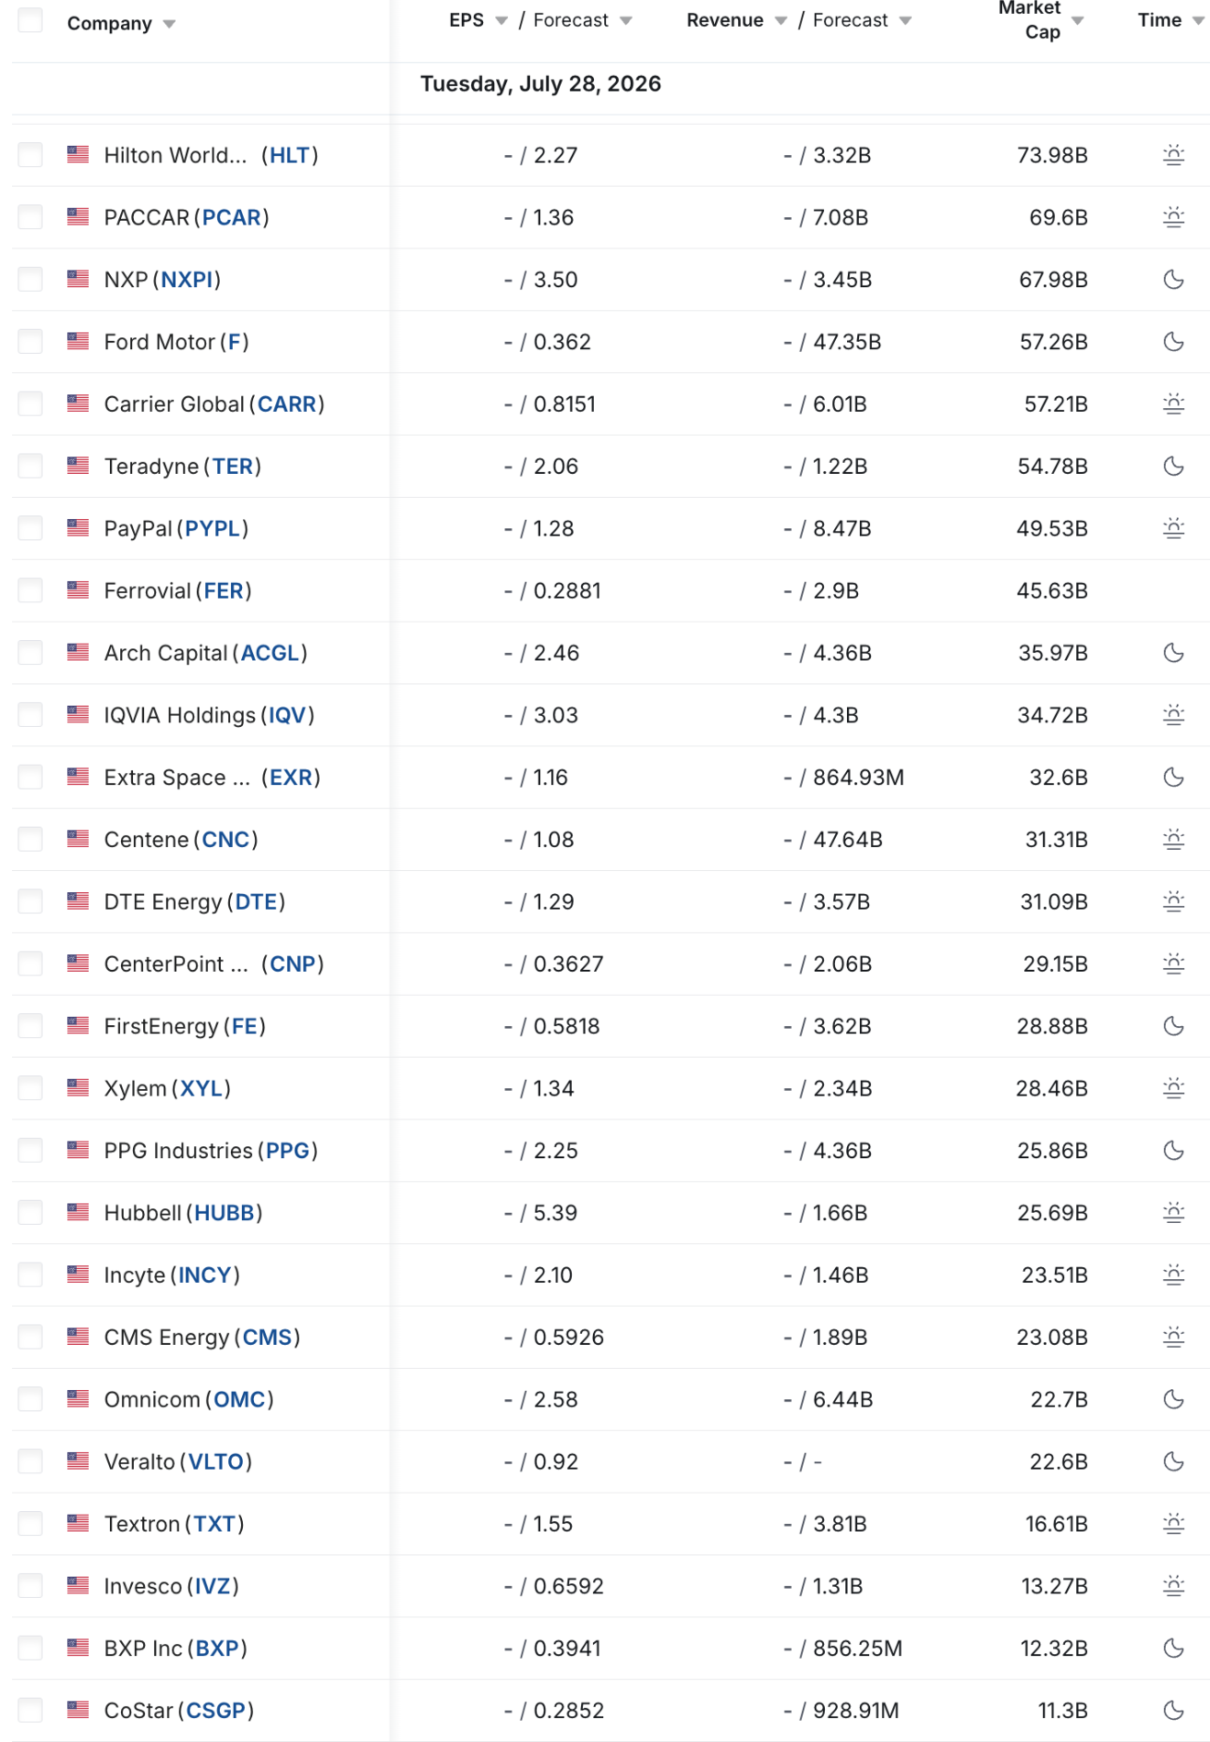
Task: Click the sunrise icon in Textron row
Action: point(1173,1524)
